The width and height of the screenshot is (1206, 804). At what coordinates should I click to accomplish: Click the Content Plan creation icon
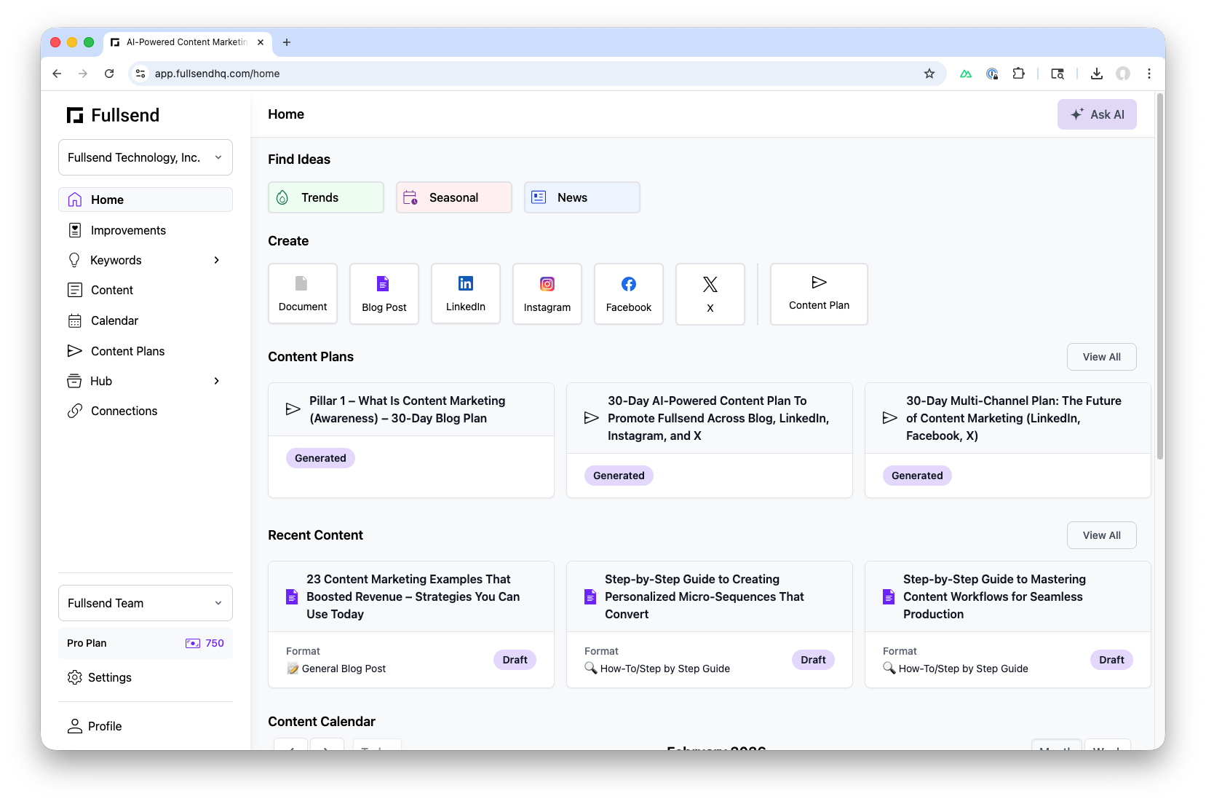[x=818, y=293]
